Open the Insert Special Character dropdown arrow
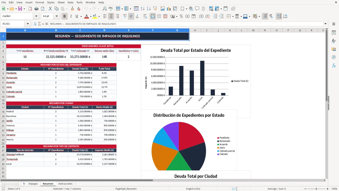Screen dimensions: 339x191 point(186,9)
